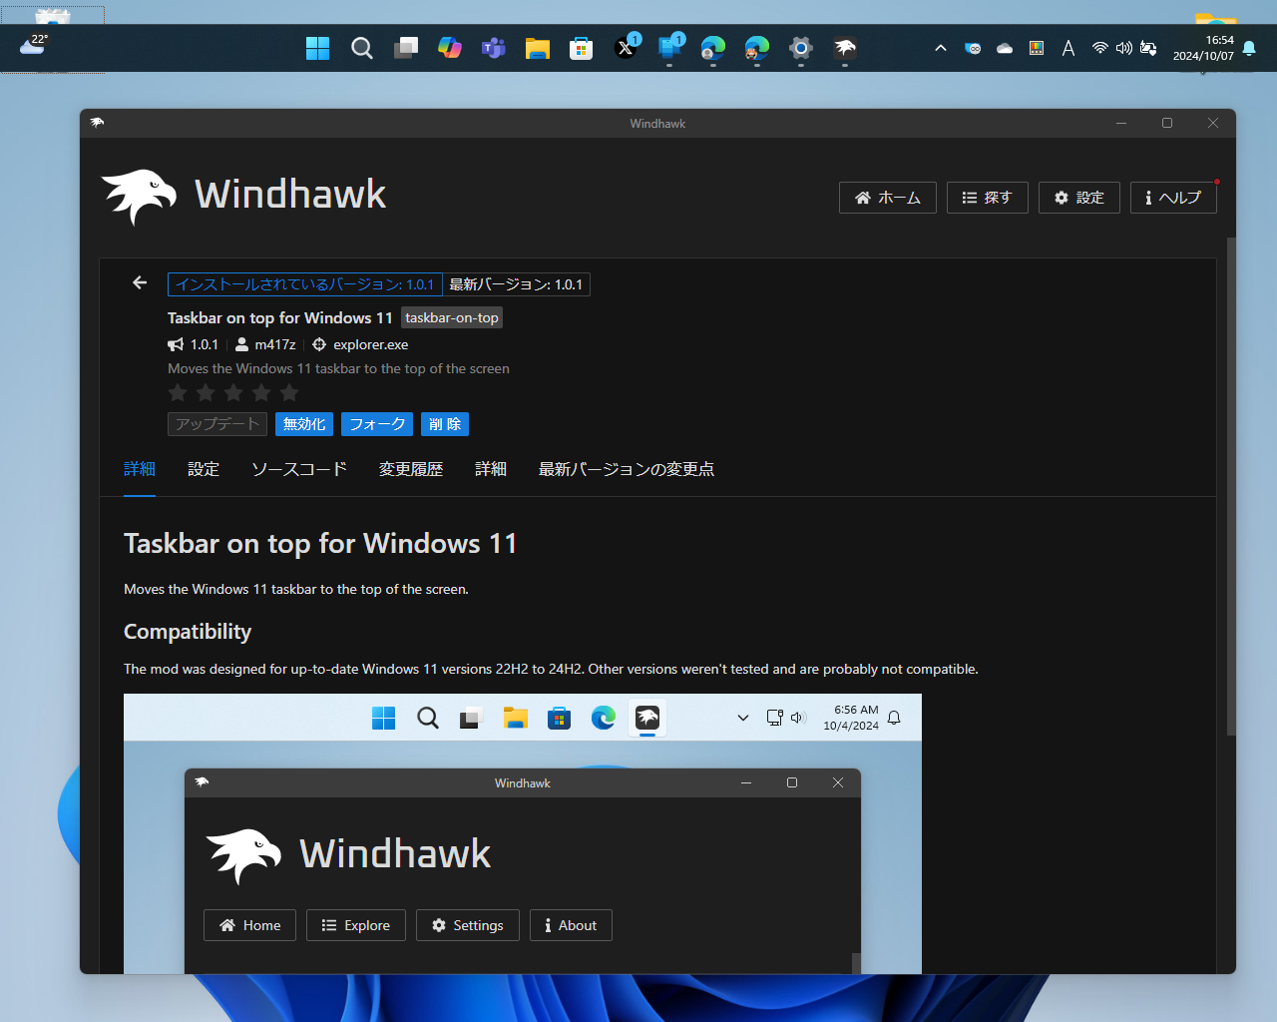Open taskbar Search
The height and width of the screenshot is (1022, 1277).
tap(362, 48)
